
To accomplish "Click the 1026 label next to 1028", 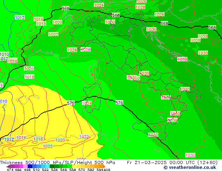I will [x=72, y=50].
